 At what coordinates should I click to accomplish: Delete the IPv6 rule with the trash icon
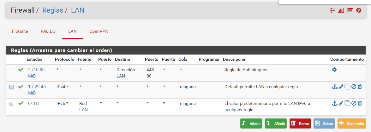coord(359,103)
